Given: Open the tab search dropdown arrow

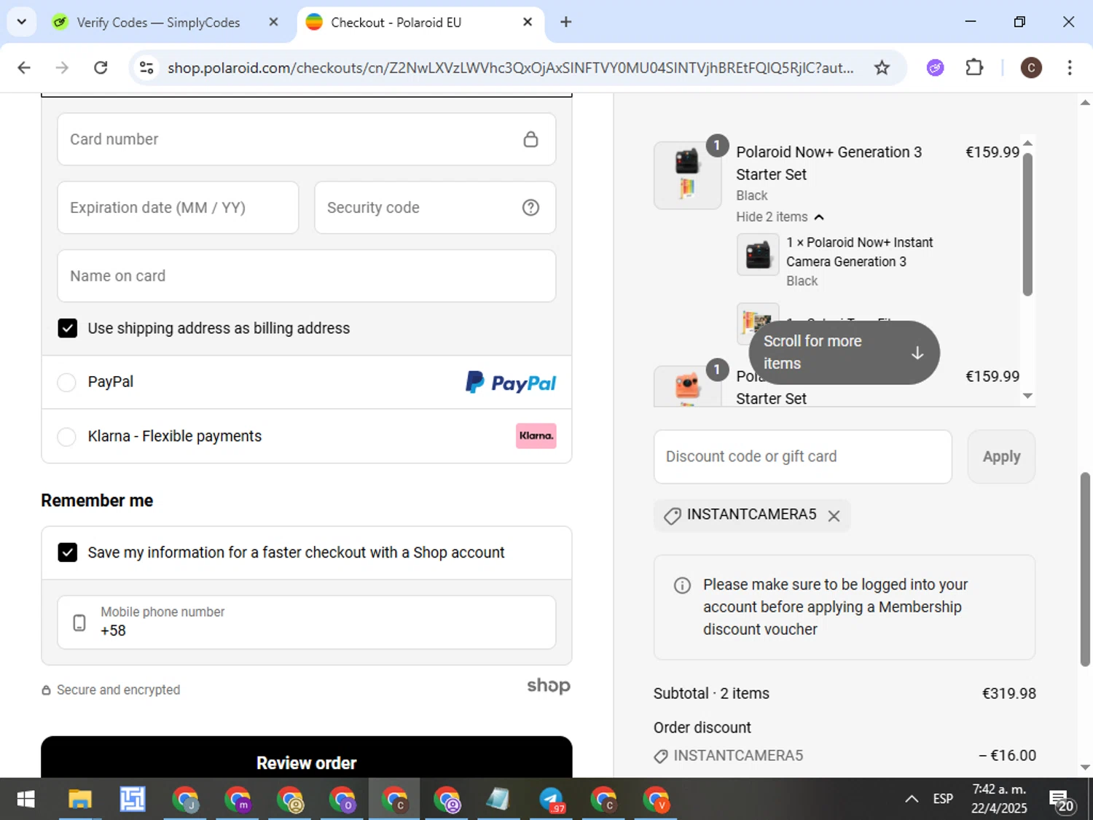Looking at the screenshot, I should pos(22,22).
